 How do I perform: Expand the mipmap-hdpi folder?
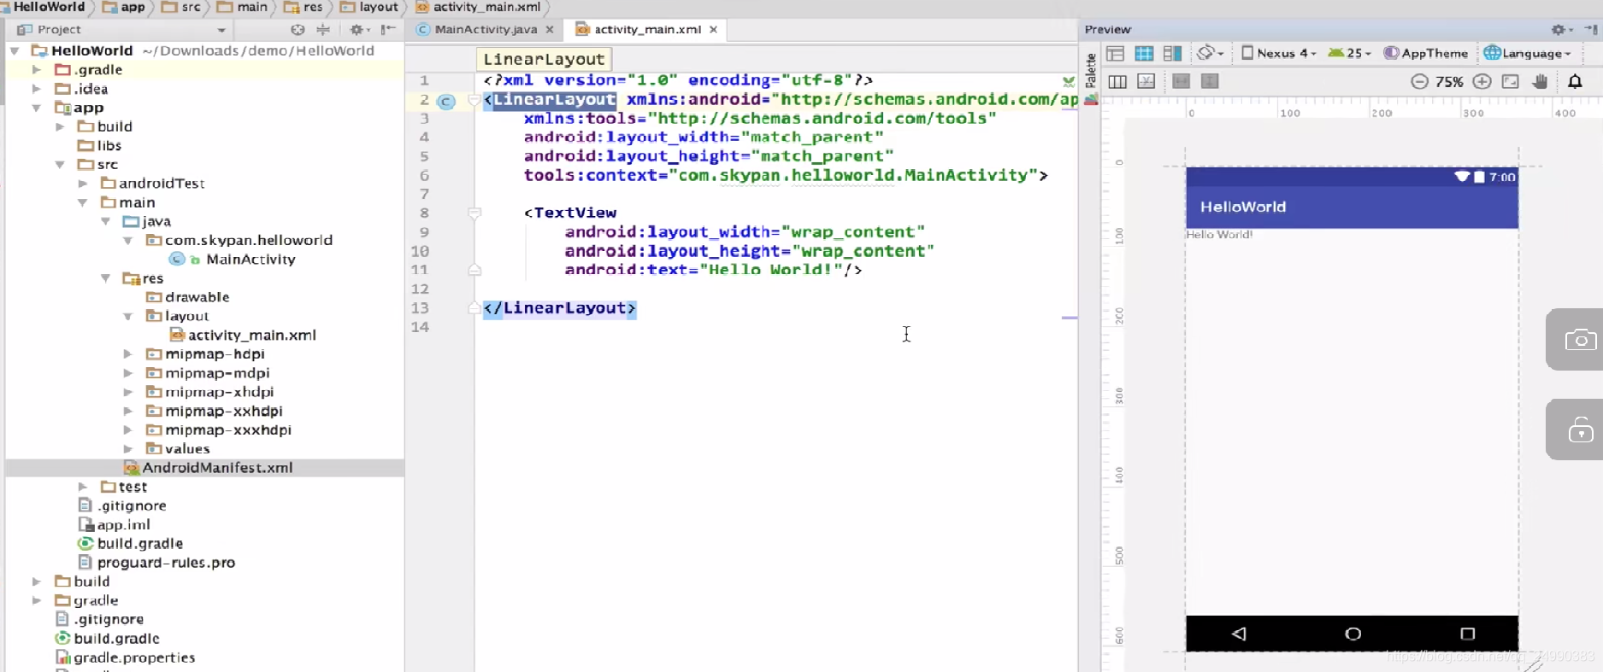pos(127,354)
